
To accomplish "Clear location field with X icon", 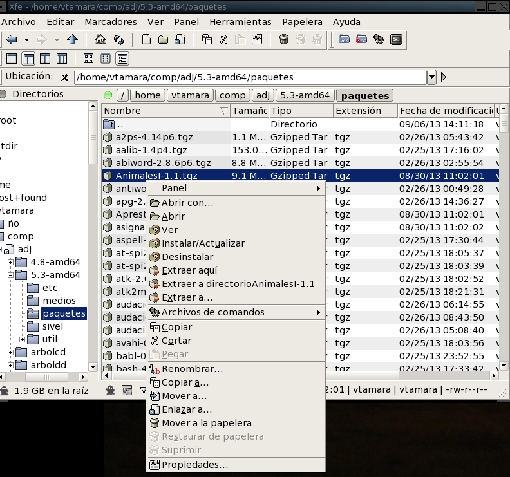I will pyautogui.click(x=65, y=78).
